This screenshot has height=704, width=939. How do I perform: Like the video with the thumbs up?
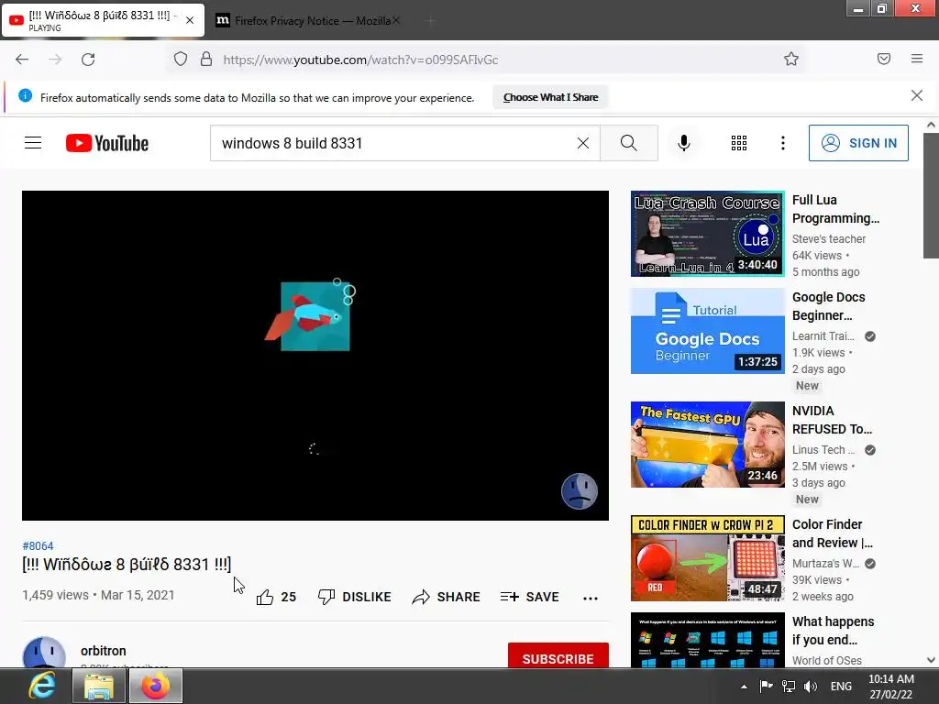click(276, 597)
